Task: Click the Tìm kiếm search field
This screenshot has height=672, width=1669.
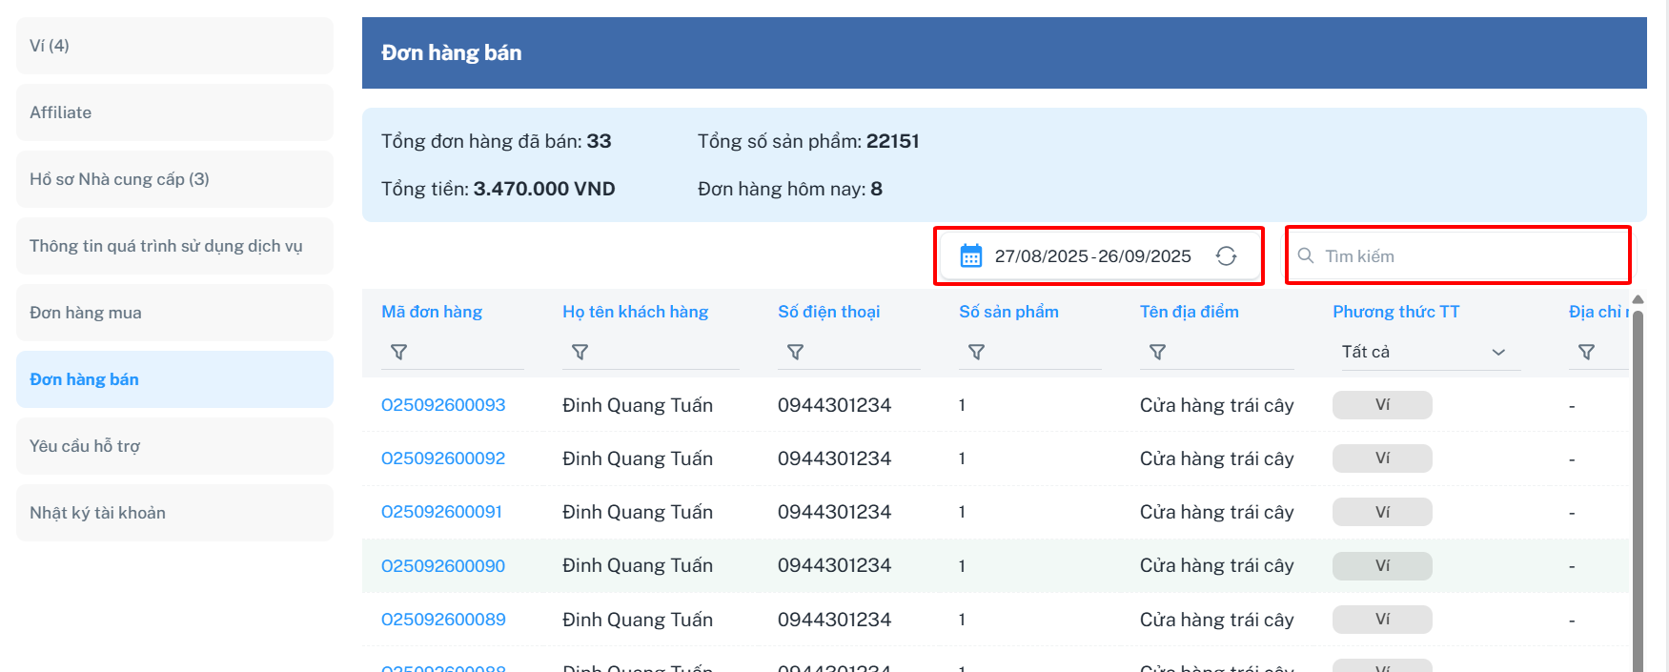Action: tap(1468, 256)
